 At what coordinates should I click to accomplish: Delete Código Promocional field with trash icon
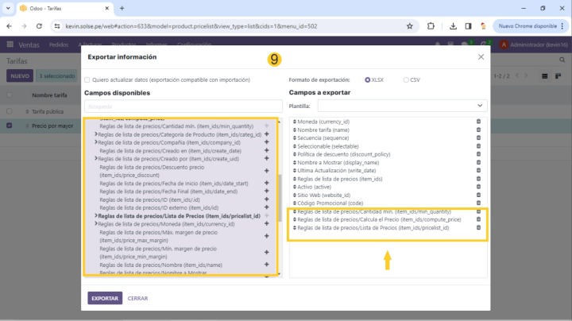coord(478,203)
